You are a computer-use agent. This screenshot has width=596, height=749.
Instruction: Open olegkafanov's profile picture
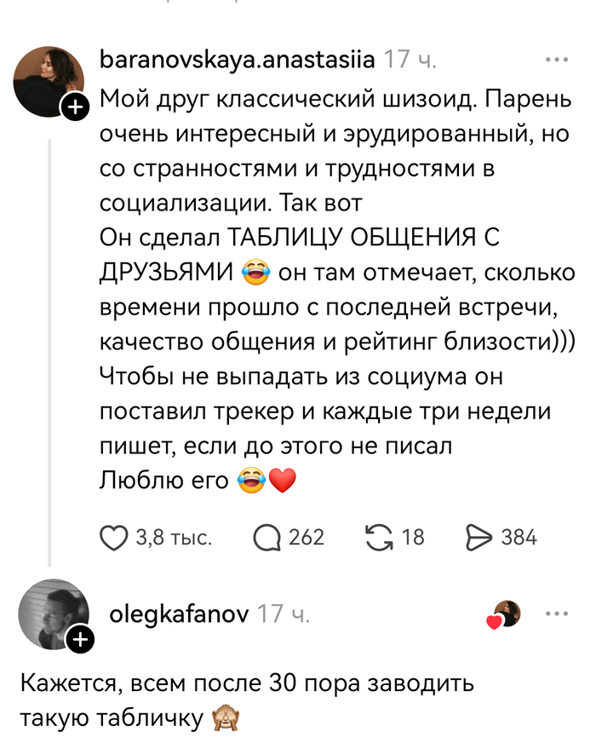53,614
